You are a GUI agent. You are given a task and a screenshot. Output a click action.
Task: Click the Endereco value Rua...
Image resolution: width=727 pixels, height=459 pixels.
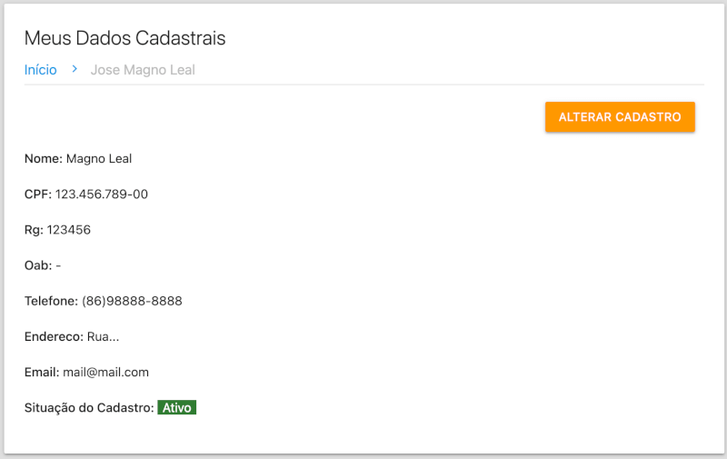[x=103, y=336]
